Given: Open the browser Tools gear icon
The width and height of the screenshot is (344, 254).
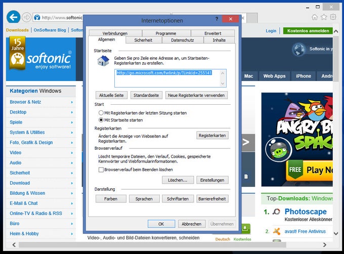Looking at the screenshot, I should click(x=333, y=17).
